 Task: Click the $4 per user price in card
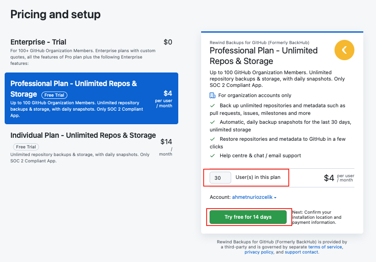click(339, 178)
